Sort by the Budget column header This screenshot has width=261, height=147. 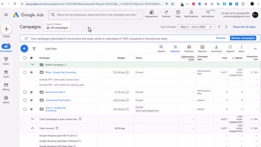(121, 58)
